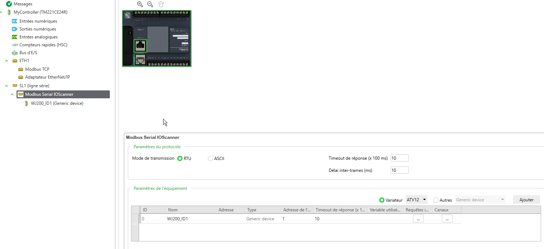This screenshot has width=544, height=249.
Task: Select the Entrées numériques icon
Action: point(14,21)
